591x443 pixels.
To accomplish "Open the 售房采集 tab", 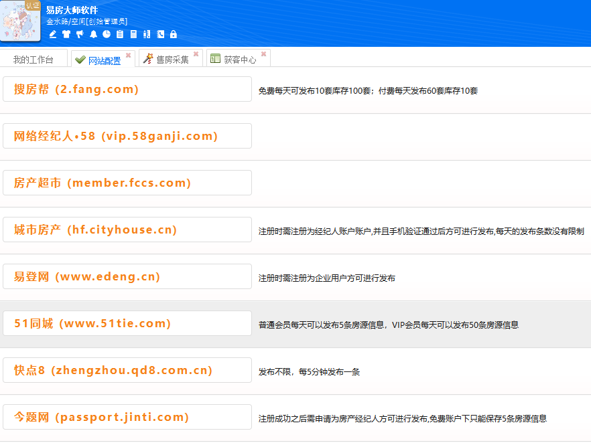I will pos(172,60).
